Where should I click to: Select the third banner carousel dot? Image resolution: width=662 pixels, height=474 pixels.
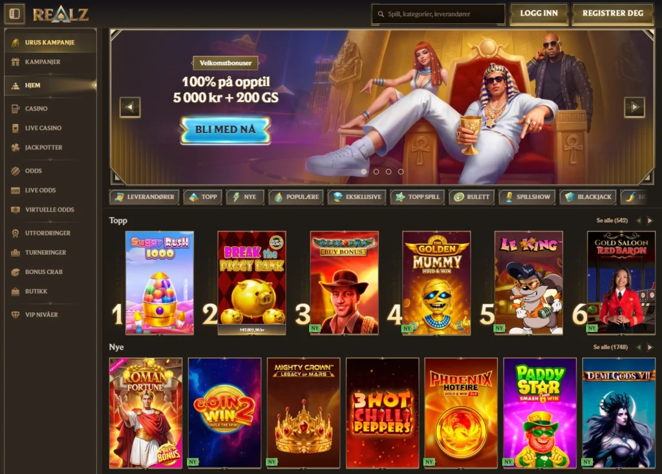(389, 171)
